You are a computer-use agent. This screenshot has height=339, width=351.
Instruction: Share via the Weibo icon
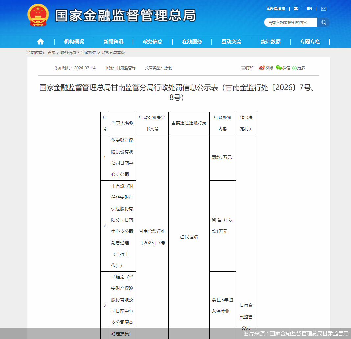[262, 68]
